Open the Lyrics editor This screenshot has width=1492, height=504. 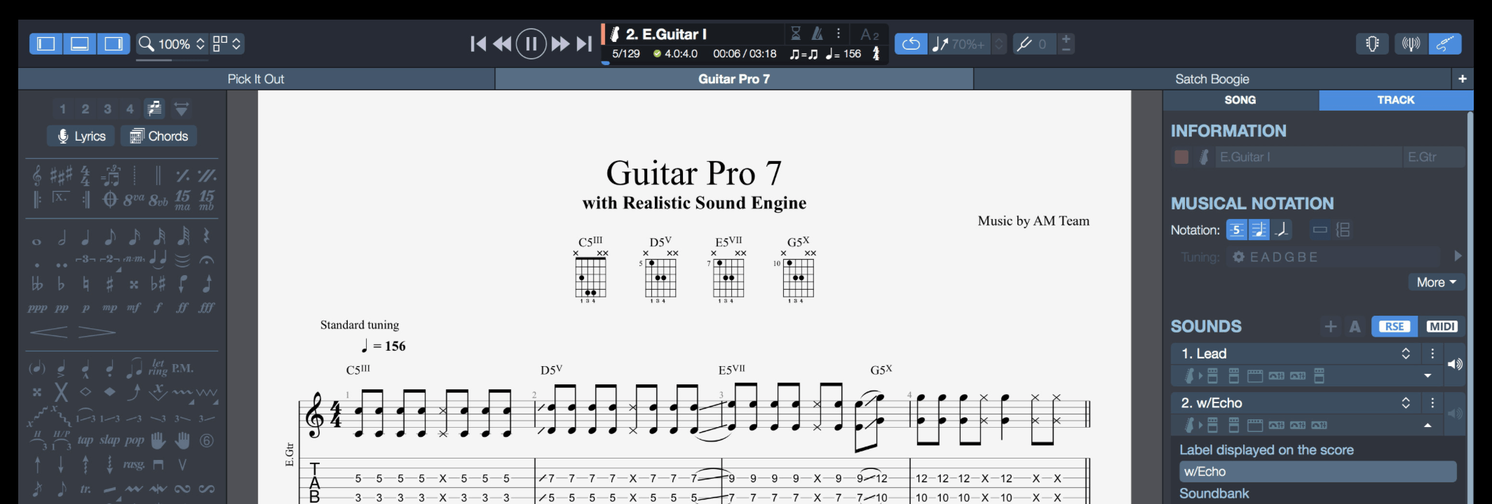81,136
